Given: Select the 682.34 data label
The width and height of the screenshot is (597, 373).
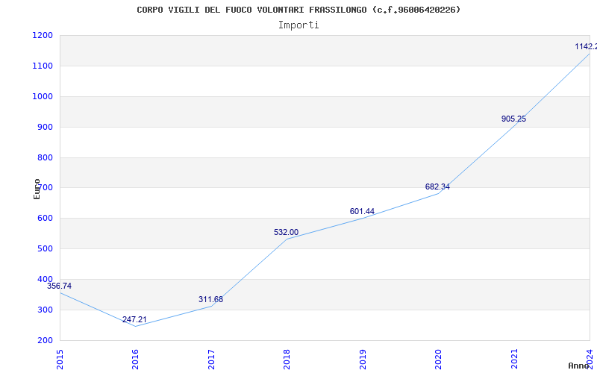Looking at the screenshot, I should pos(437,187).
